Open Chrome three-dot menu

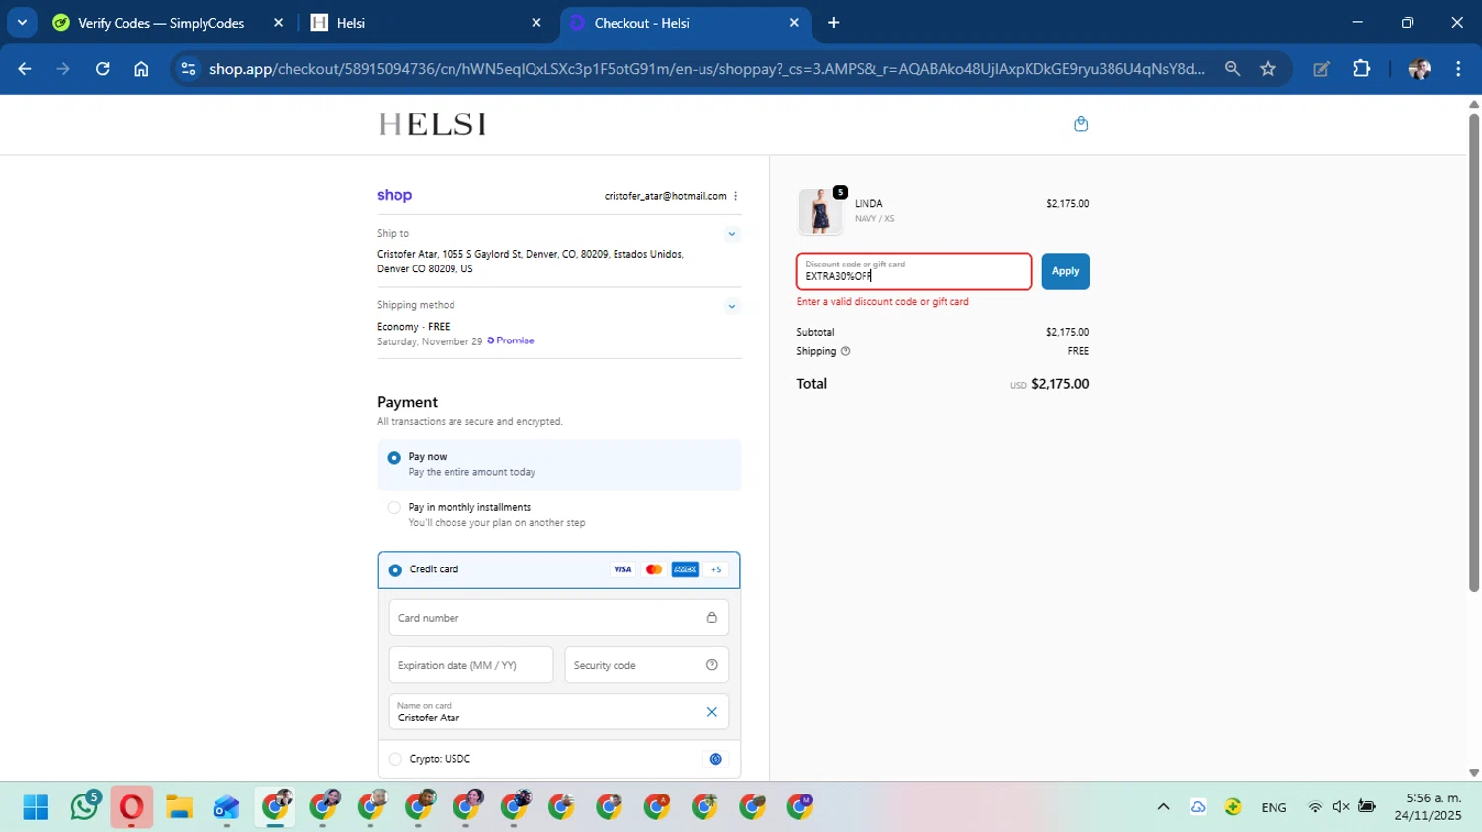pos(1458,69)
